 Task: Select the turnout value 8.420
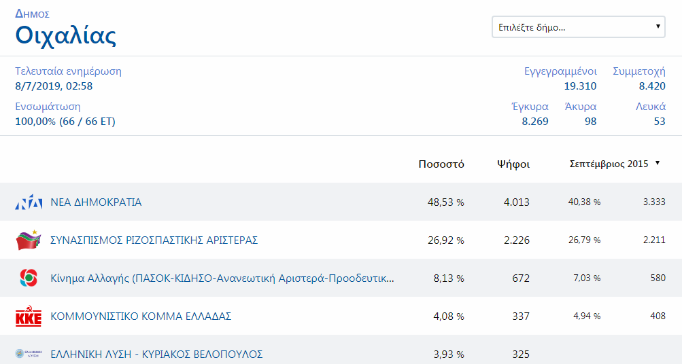pos(652,86)
